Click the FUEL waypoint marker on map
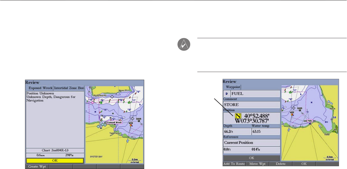 point(310,121)
